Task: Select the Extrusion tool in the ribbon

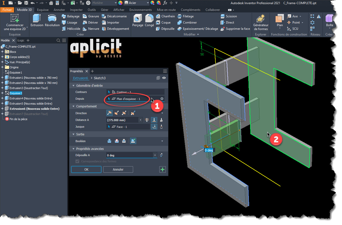Action: pos(37,20)
